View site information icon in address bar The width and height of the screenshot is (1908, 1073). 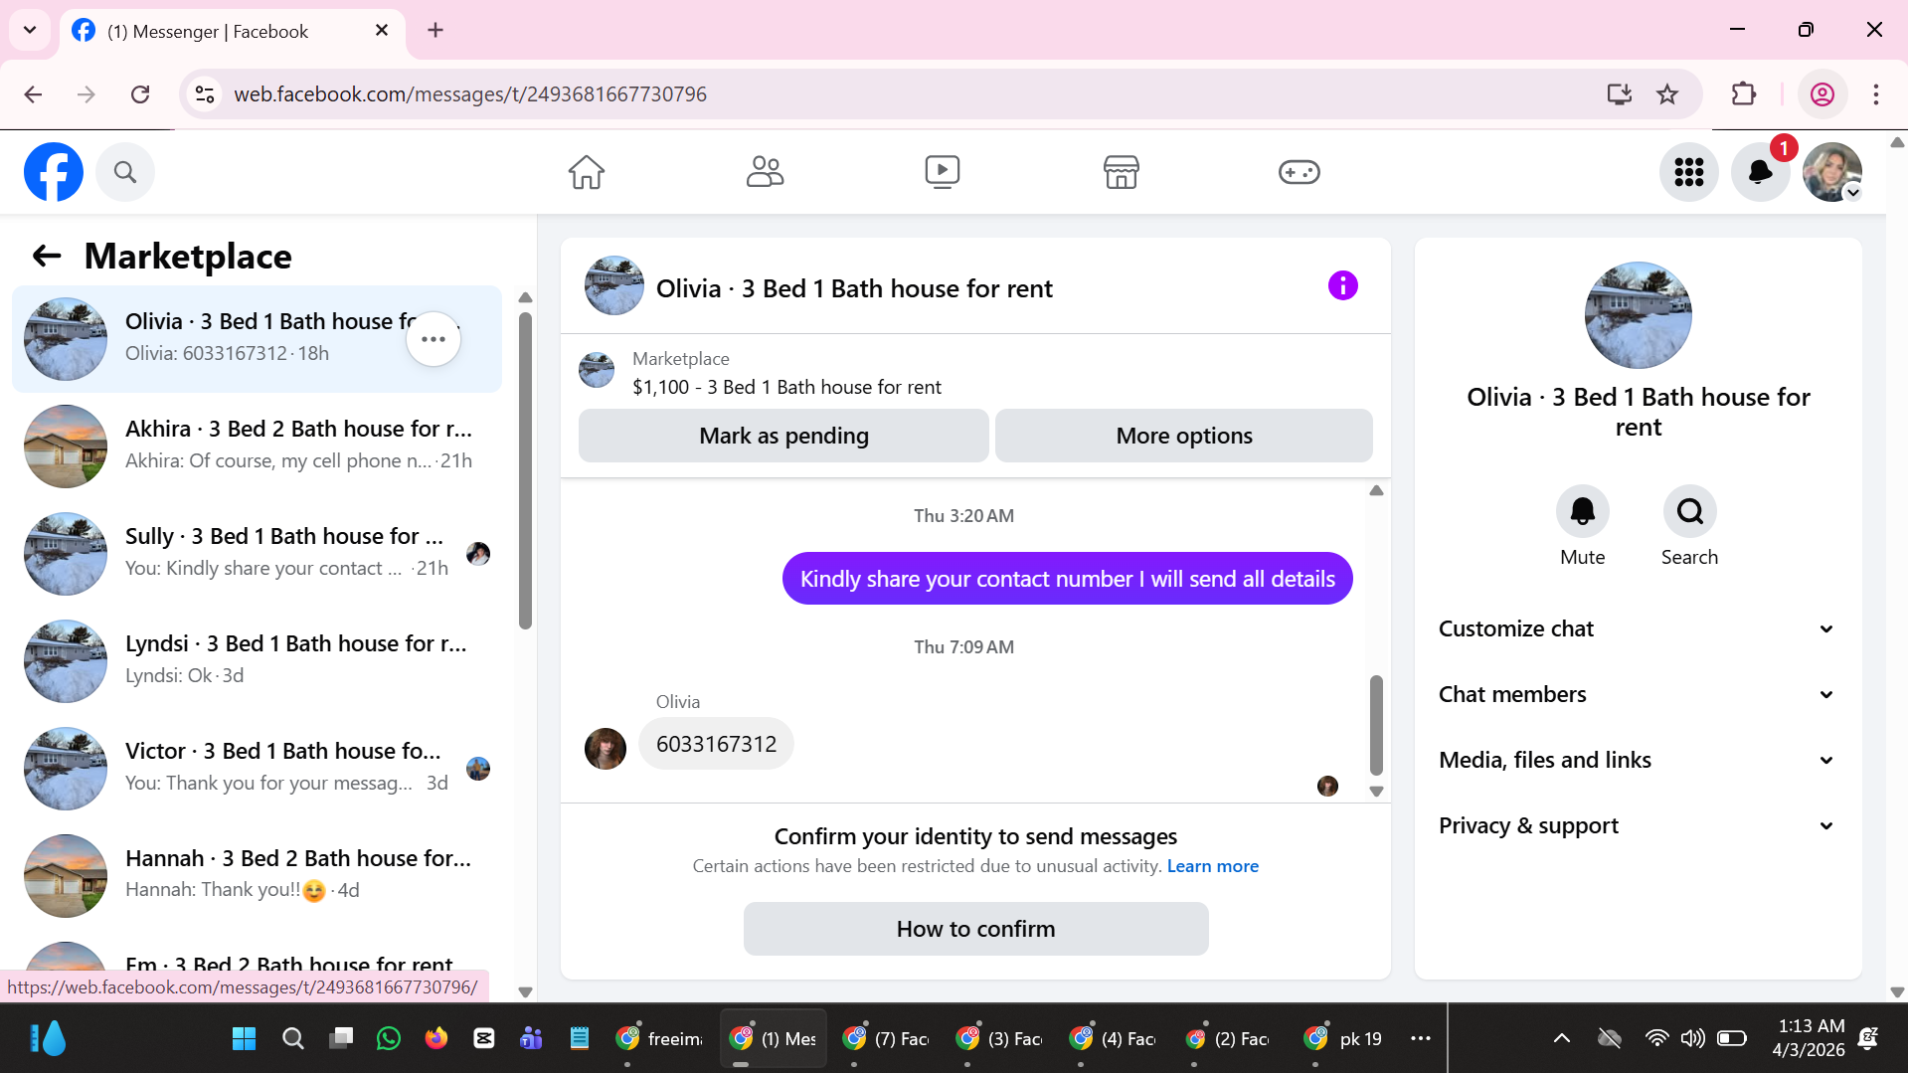coord(205,94)
